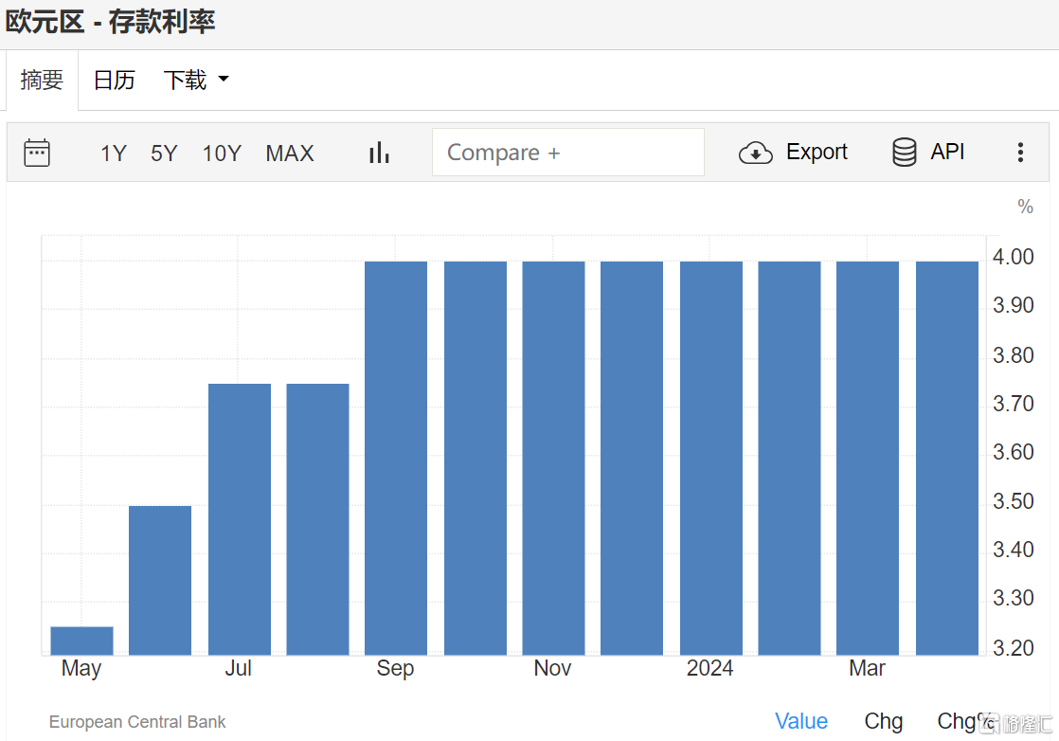Click the bar chart type icon
This screenshot has height=741, width=1059.
click(x=378, y=152)
